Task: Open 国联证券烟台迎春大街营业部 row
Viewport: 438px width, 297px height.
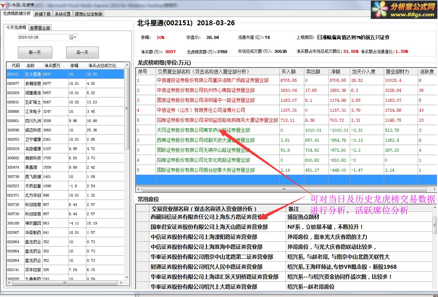Action: coord(286,170)
